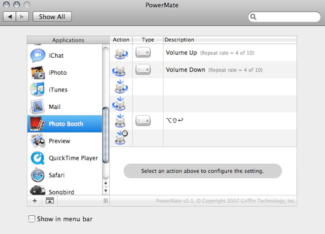Click the window close button
The height and width of the screenshot is (234, 325).
pos(6,5)
